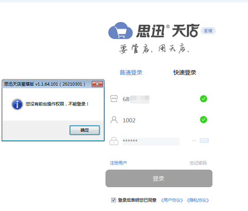
Task: Click the blue info icon in dialog
Action: coord(17,104)
